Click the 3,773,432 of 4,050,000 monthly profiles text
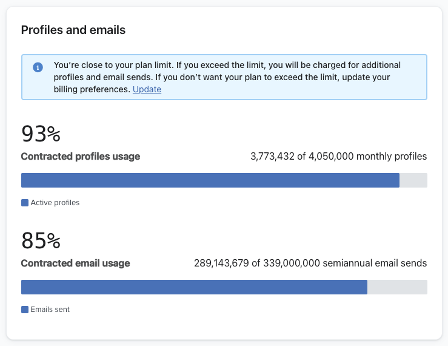 pyautogui.click(x=338, y=157)
